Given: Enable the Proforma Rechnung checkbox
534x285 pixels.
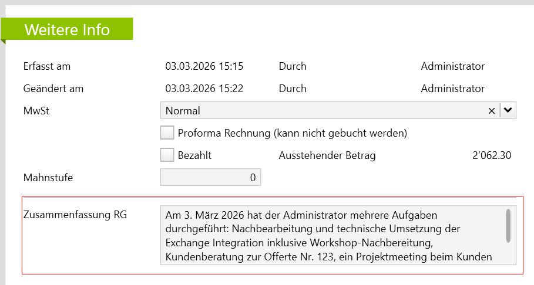Looking at the screenshot, I should point(167,133).
